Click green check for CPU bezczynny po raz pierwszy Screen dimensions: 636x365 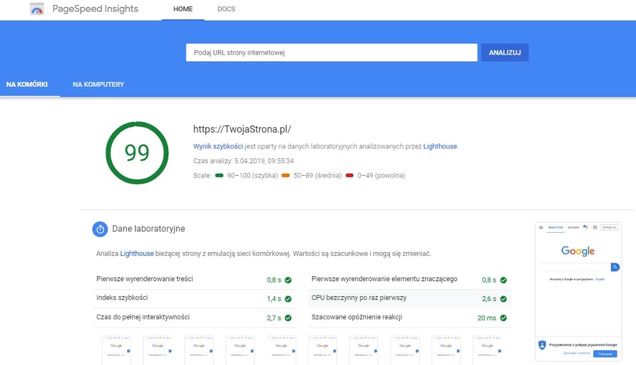(x=503, y=299)
